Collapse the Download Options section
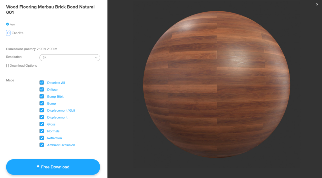The width and height of the screenshot is (322, 178). pyautogui.click(x=22, y=66)
